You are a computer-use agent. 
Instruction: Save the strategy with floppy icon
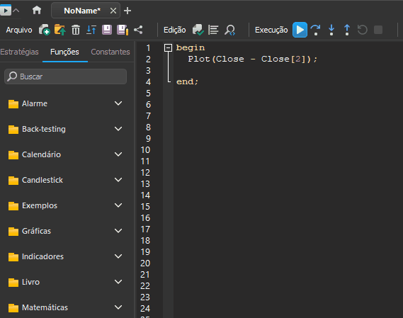click(107, 30)
